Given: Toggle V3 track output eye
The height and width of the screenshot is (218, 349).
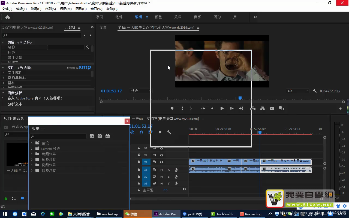Looking at the screenshot, I should (x=161, y=148).
